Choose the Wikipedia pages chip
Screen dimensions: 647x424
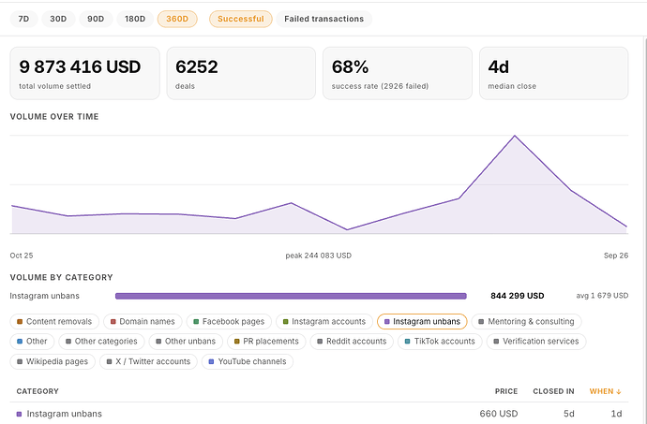pyautogui.click(x=53, y=361)
